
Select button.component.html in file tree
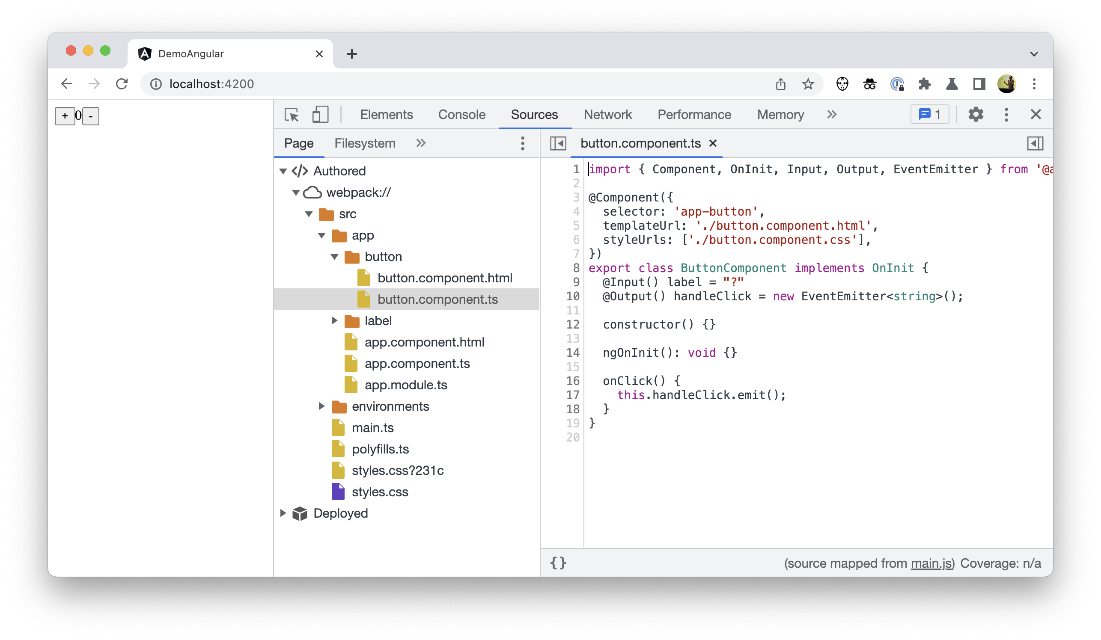[444, 278]
